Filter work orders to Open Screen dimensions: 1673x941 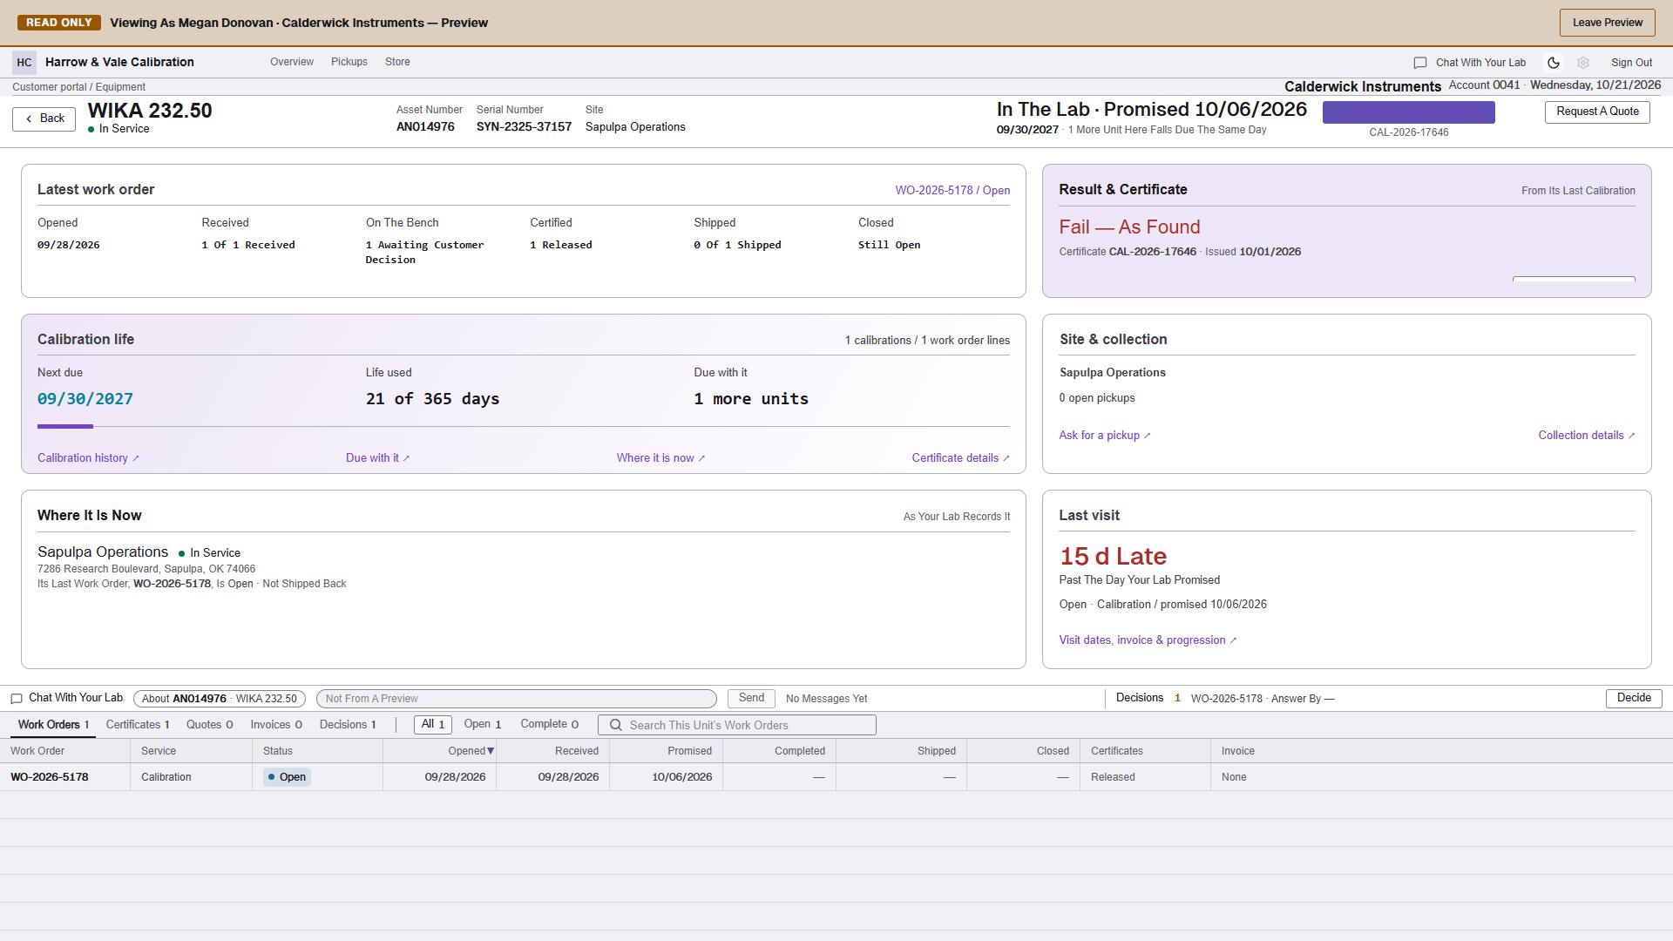[483, 725]
